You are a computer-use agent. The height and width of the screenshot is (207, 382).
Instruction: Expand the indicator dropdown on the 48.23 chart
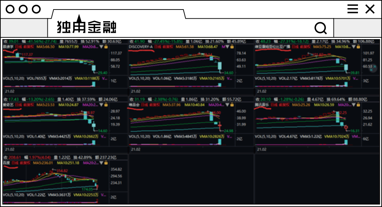click(x=353, y=47)
